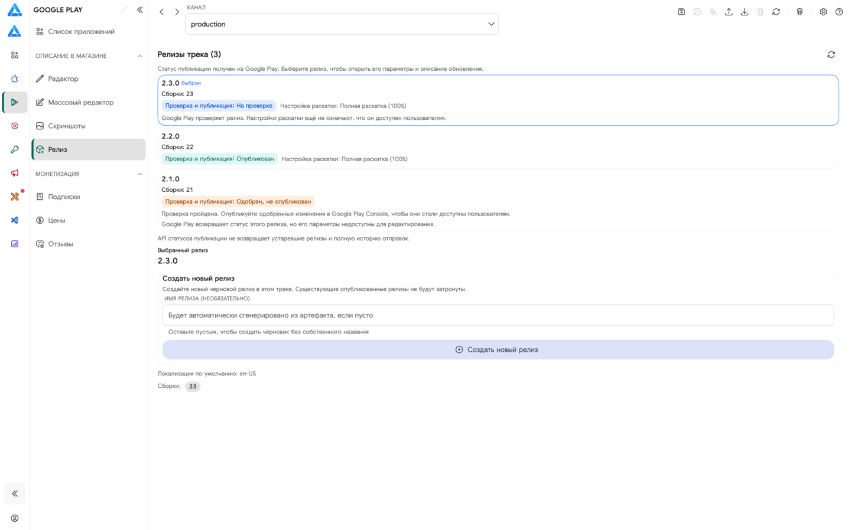Collapse the Google Play side panel

[x=140, y=10]
